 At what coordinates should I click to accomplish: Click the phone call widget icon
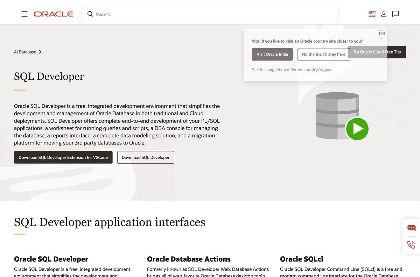(411, 244)
